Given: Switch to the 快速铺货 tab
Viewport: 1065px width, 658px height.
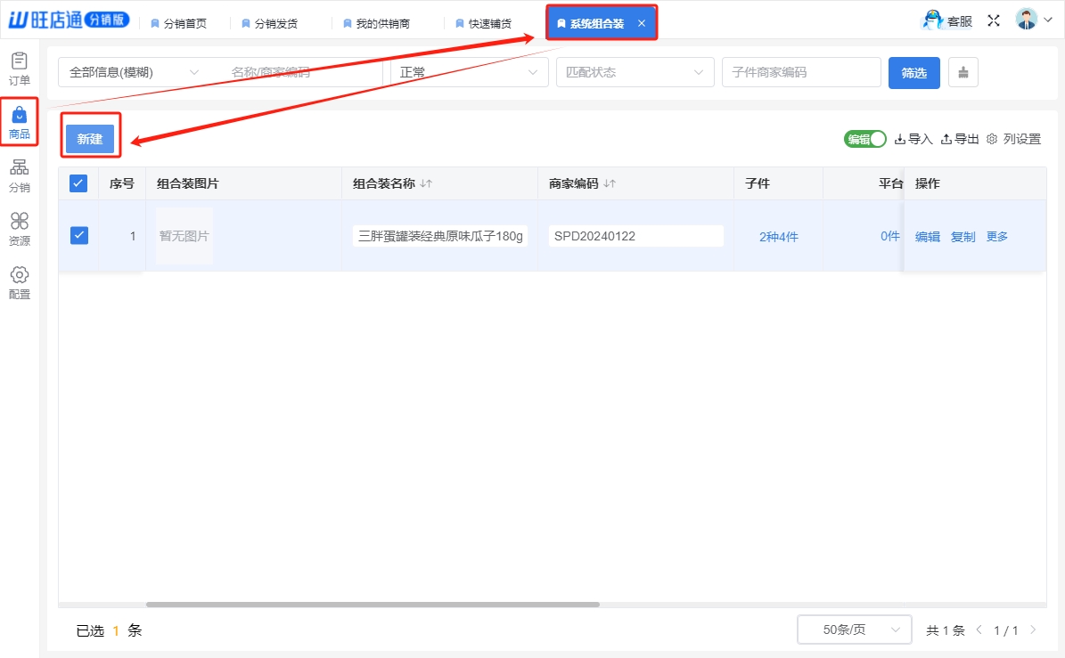Looking at the screenshot, I should tap(488, 23).
